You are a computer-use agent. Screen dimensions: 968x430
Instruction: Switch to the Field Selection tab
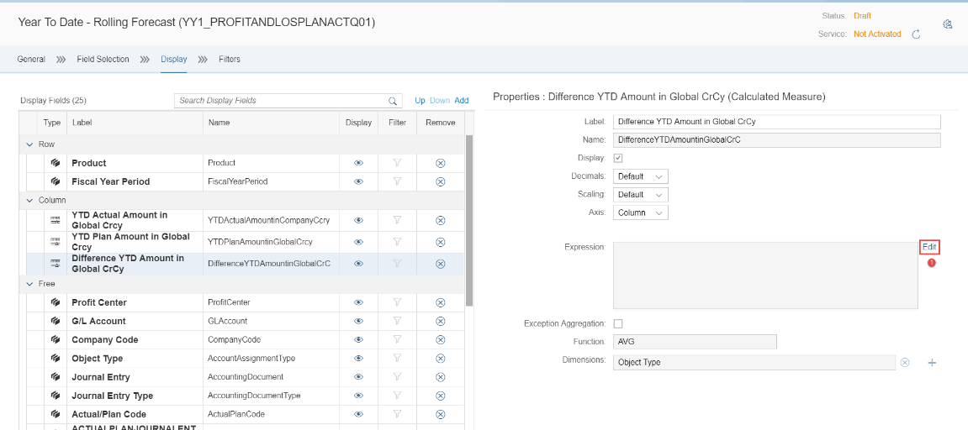[103, 60]
